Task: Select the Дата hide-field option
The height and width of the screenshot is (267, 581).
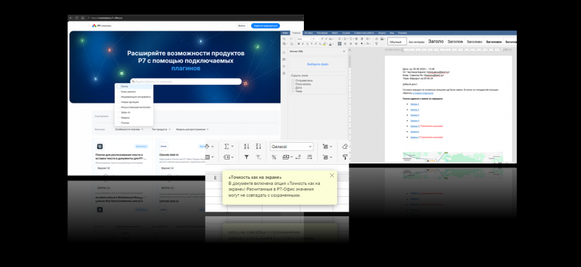Action: click(x=293, y=87)
